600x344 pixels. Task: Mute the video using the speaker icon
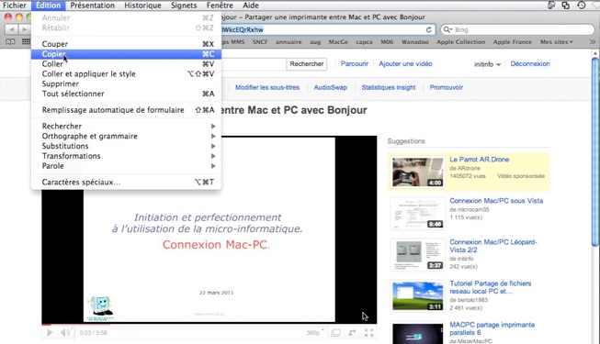point(65,332)
